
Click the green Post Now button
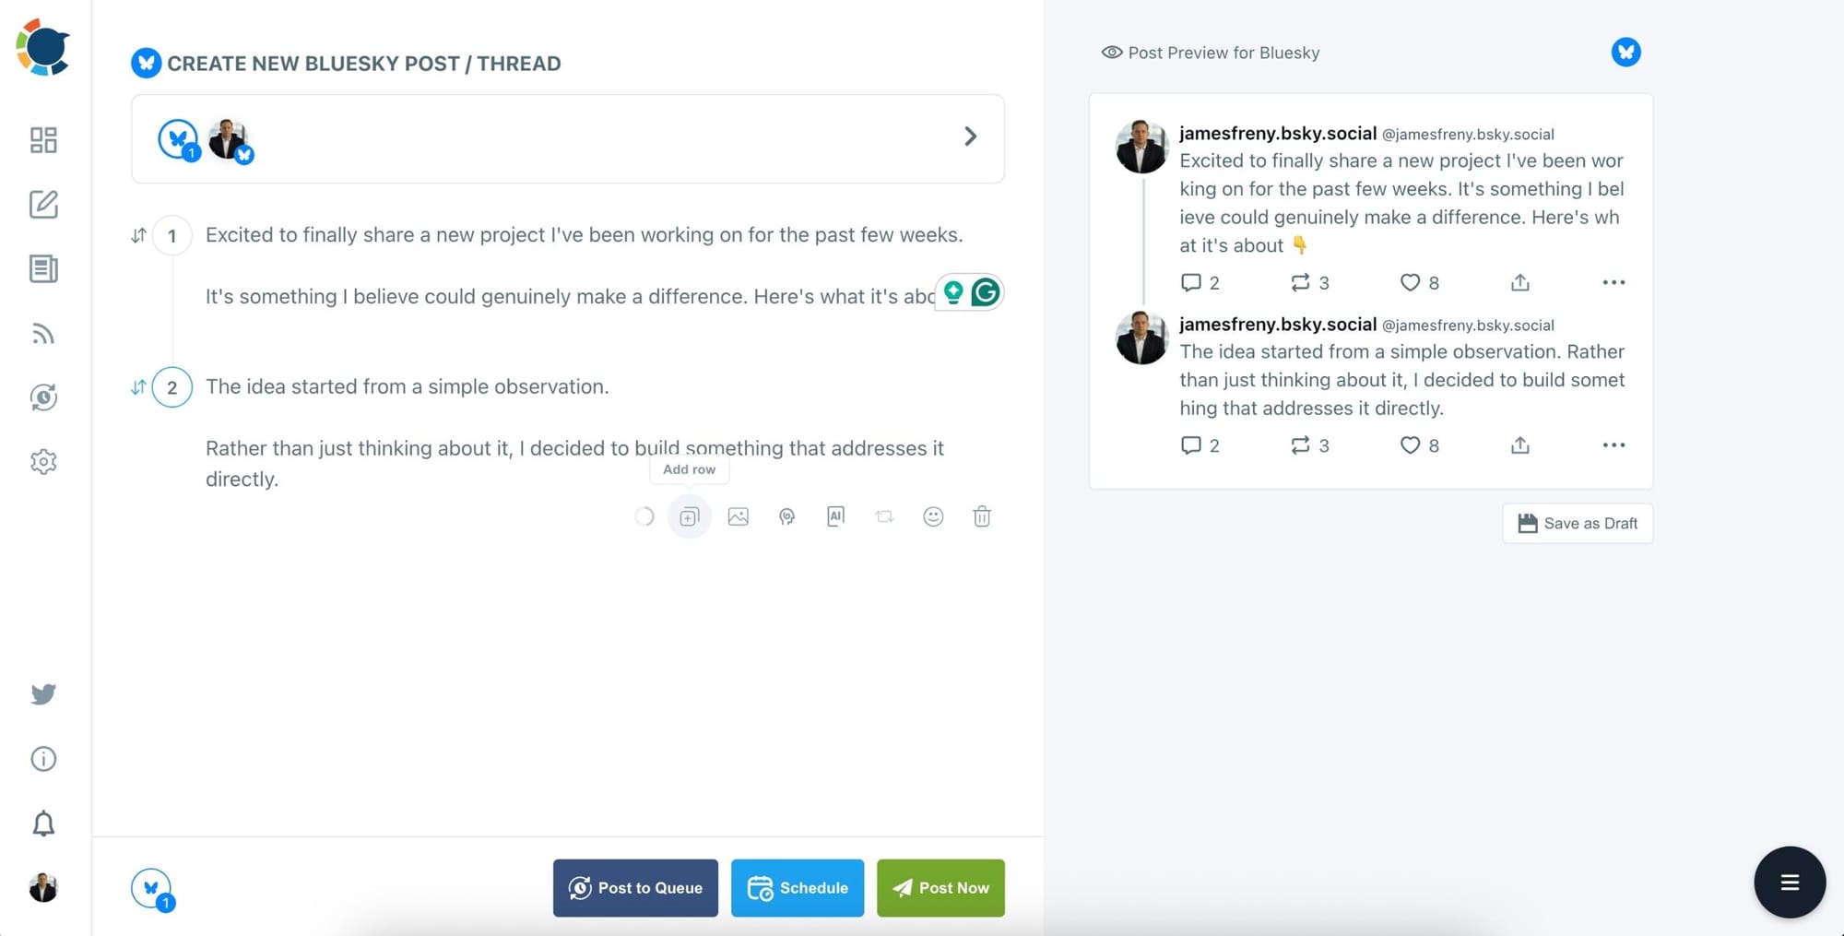940,888
